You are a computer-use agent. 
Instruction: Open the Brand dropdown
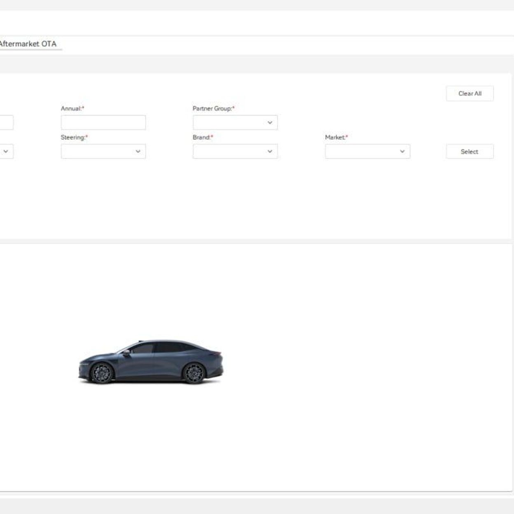(235, 151)
